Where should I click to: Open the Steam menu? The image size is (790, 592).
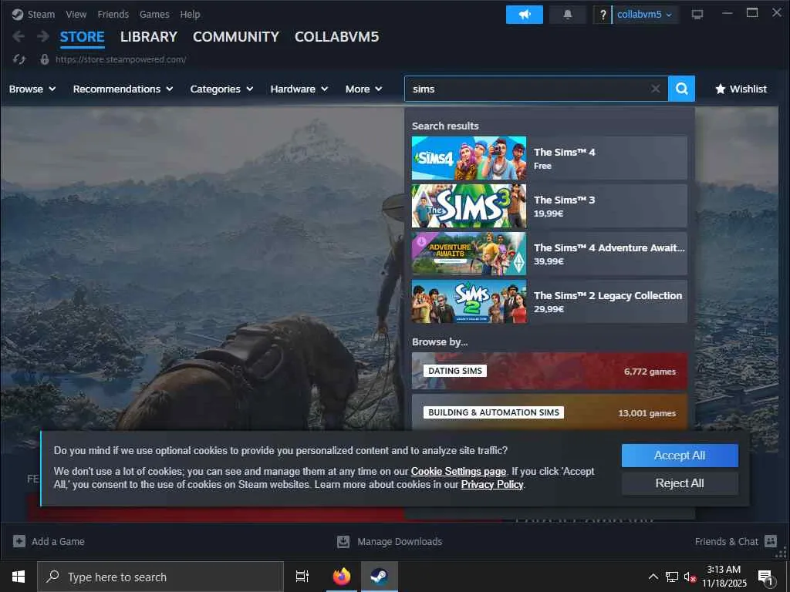[41, 14]
